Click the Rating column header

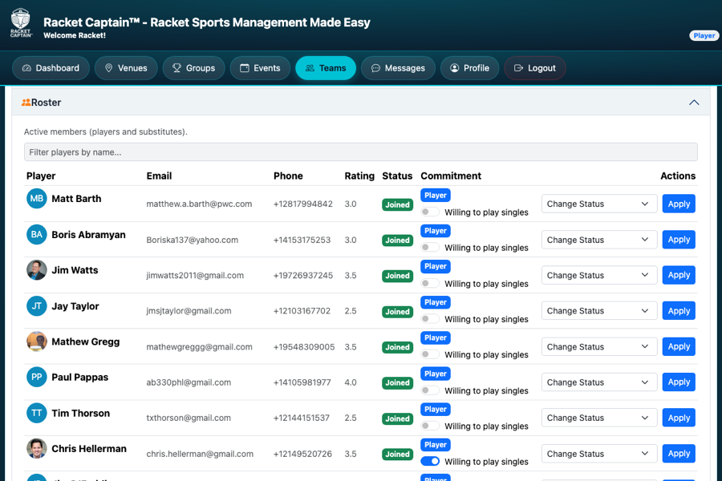(359, 176)
